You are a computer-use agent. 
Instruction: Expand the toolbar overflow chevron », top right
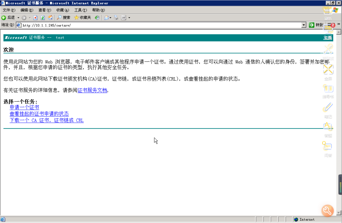point(339,24)
